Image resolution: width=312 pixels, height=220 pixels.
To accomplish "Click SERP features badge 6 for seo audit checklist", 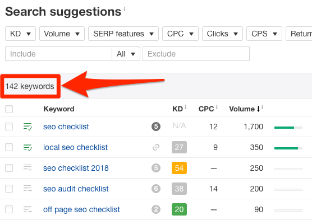I will tap(156, 189).
